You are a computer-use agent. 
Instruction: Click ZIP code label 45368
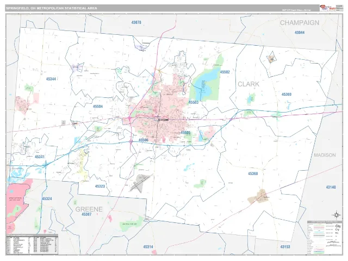tap(253, 173)
